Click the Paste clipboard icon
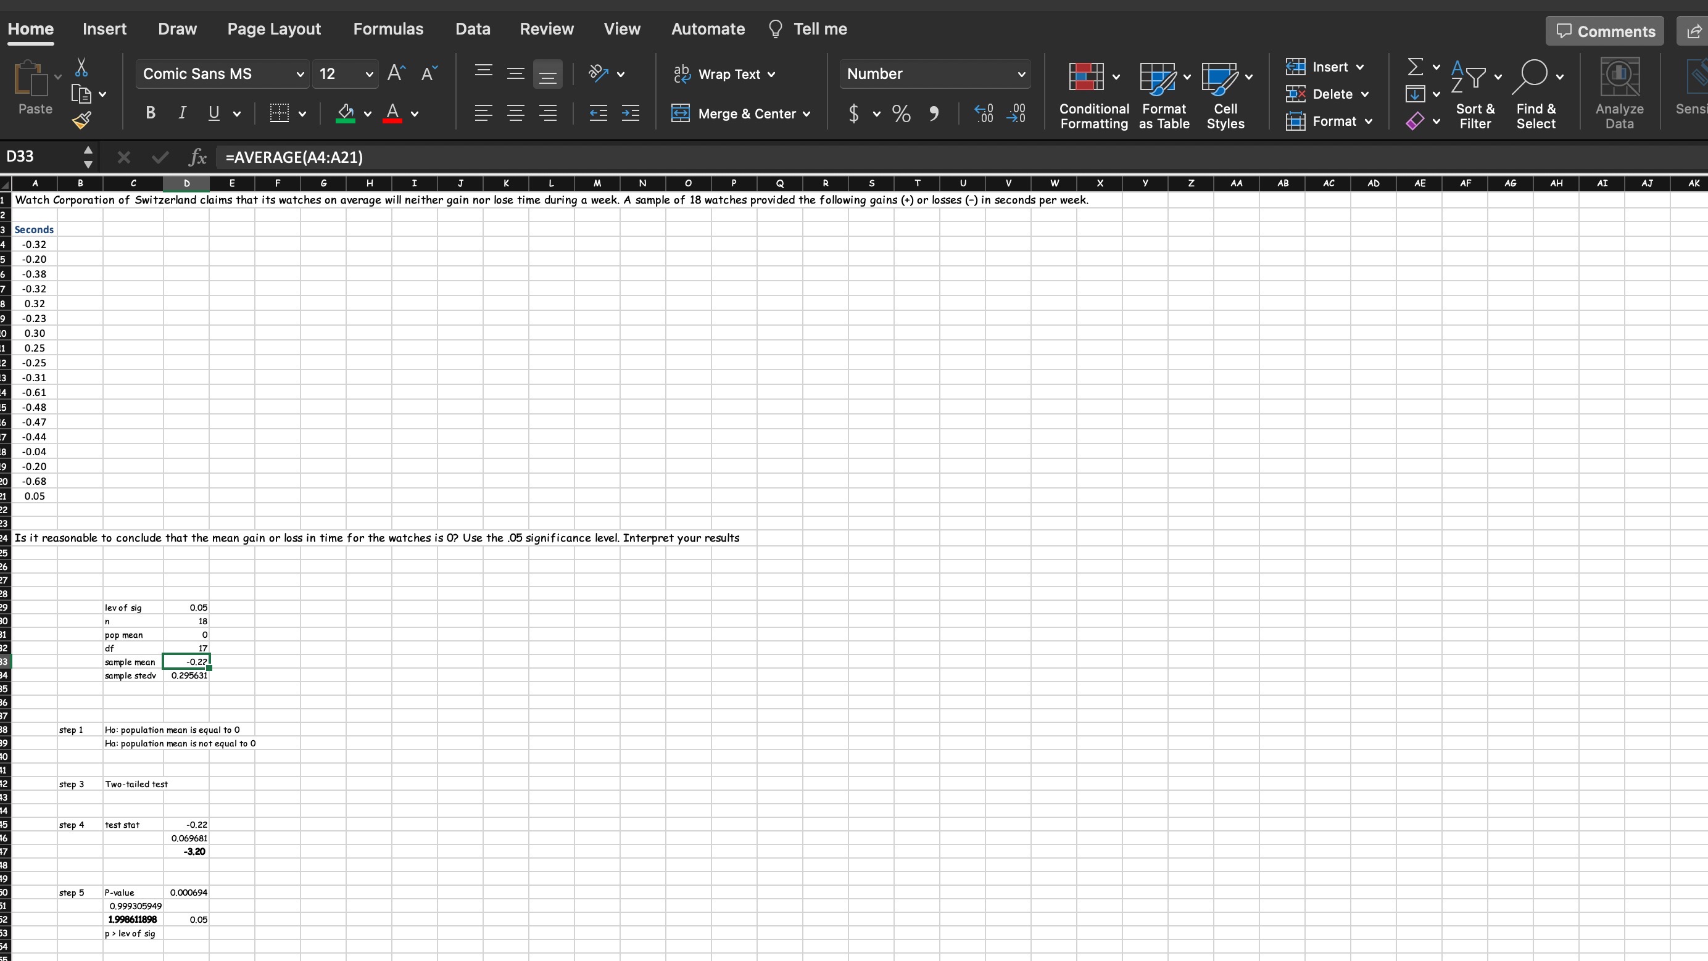 tap(30, 78)
